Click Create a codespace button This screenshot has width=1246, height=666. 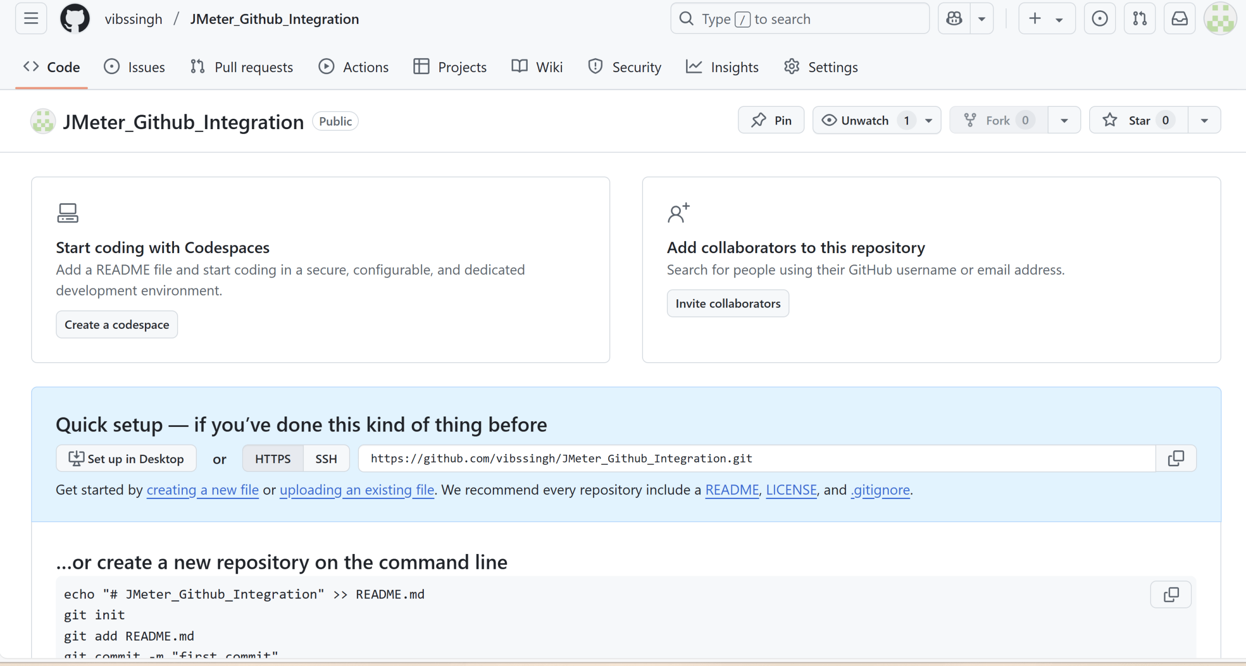pos(117,325)
